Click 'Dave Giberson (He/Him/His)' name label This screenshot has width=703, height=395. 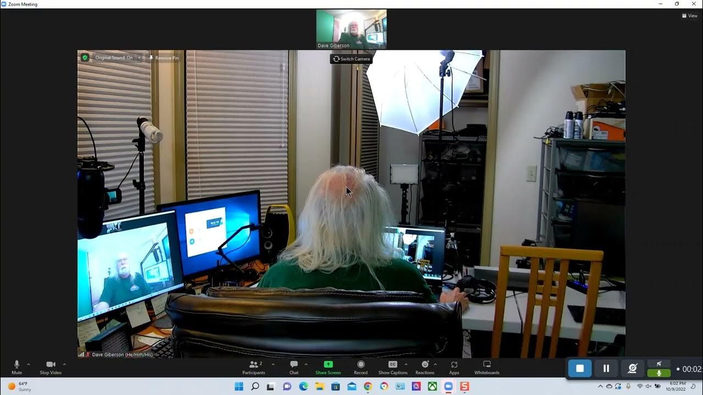pyautogui.click(x=122, y=354)
